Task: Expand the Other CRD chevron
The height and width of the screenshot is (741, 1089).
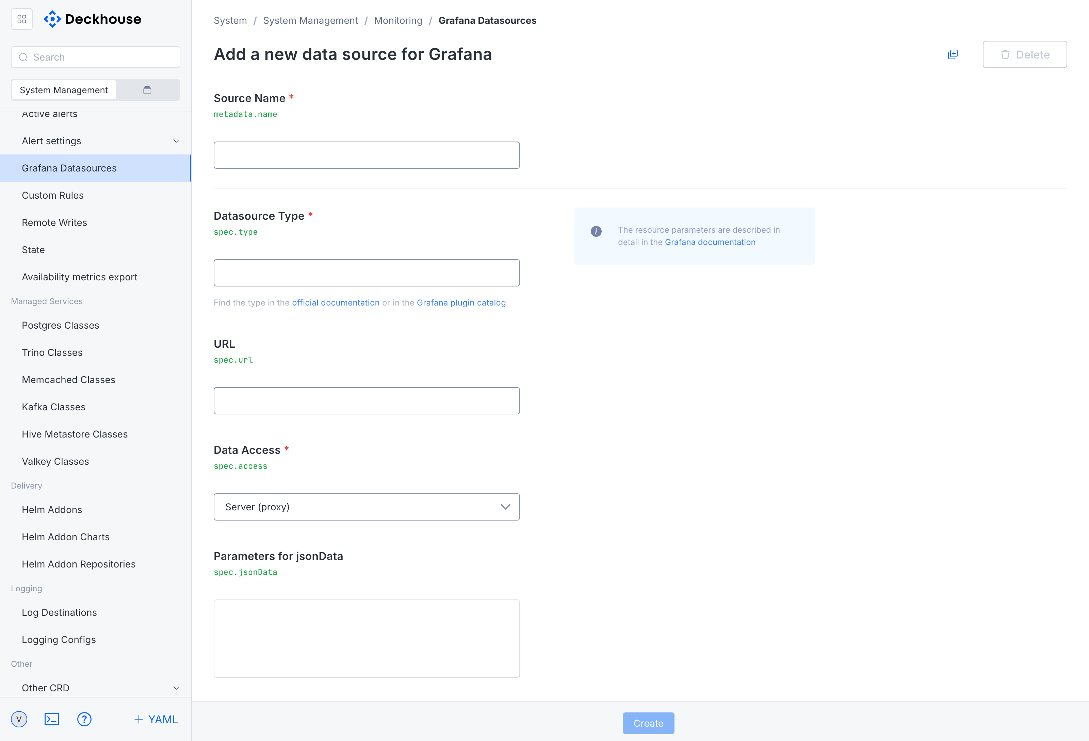Action: (176, 688)
